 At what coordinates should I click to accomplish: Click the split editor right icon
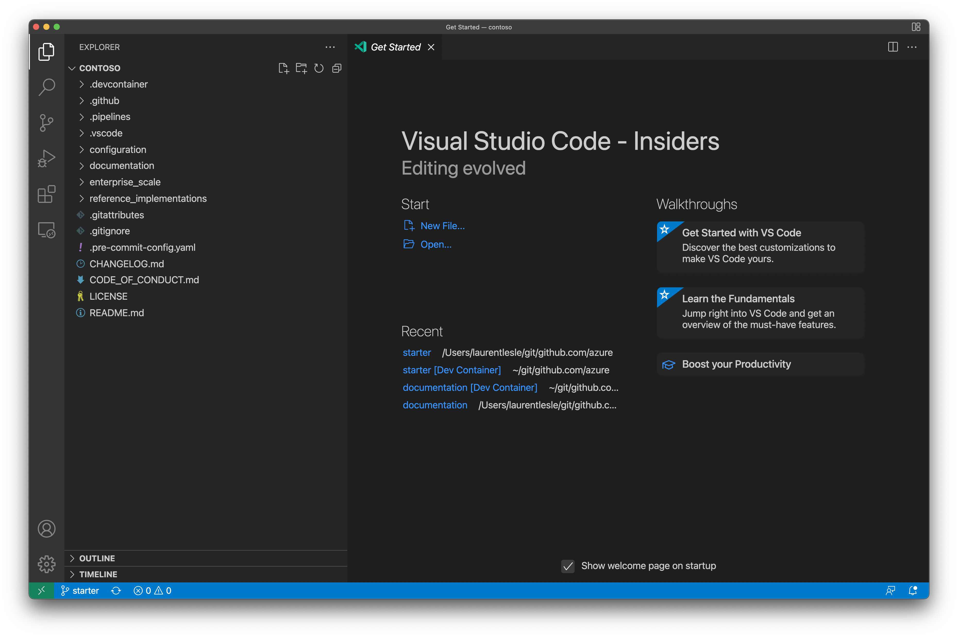point(893,47)
